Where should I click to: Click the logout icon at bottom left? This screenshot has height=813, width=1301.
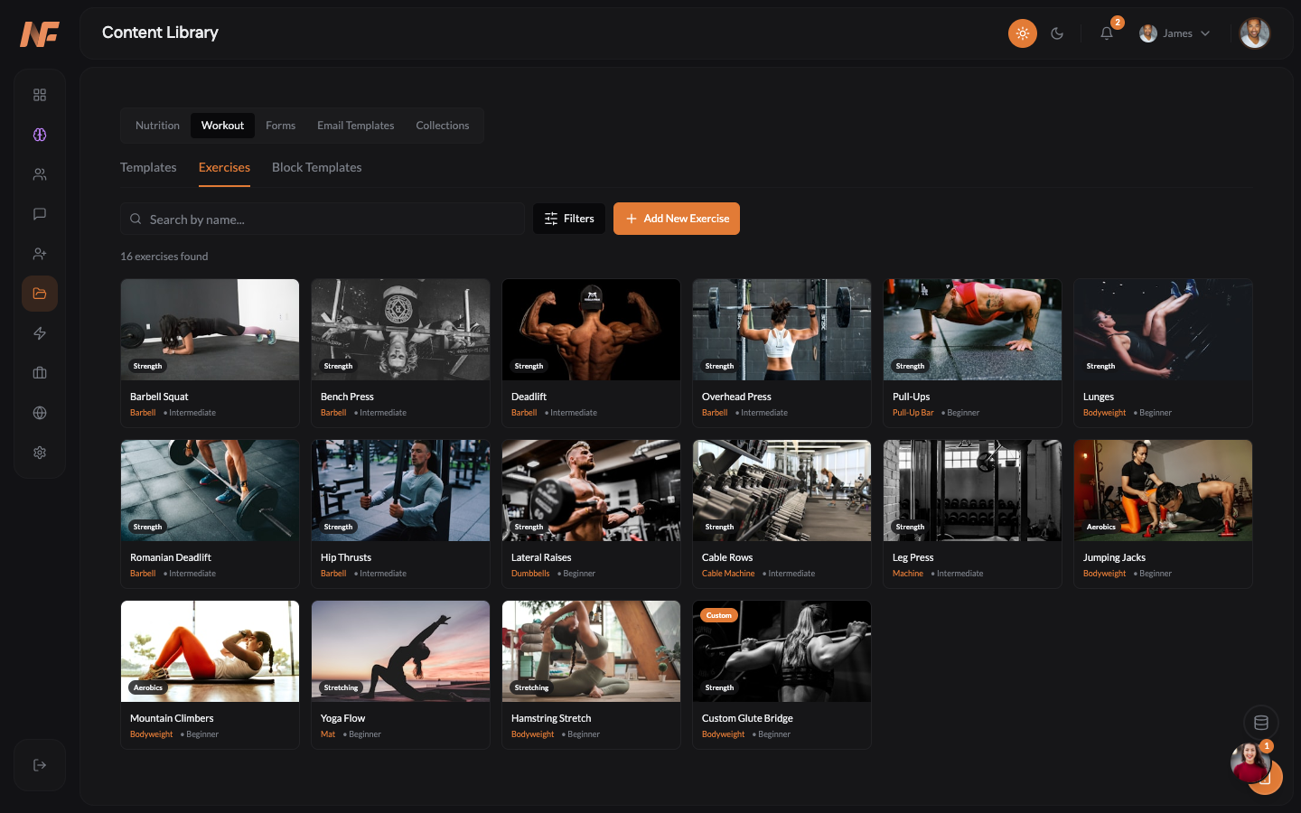[x=40, y=764]
